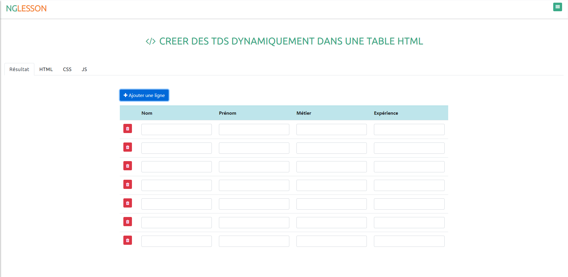Delete the fifth table row via trash icon

click(x=128, y=203)
